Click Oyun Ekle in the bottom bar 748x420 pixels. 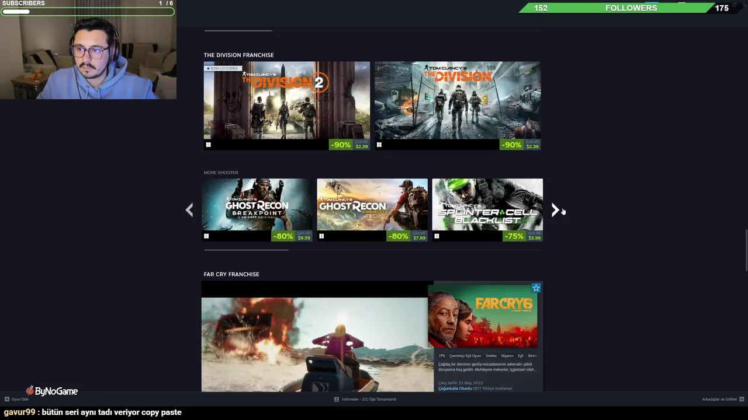pyautogui.click(x=20, y=400)
